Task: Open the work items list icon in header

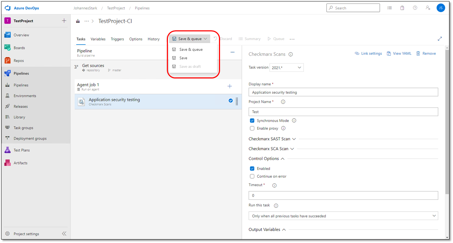Action: tap(390, 8)
